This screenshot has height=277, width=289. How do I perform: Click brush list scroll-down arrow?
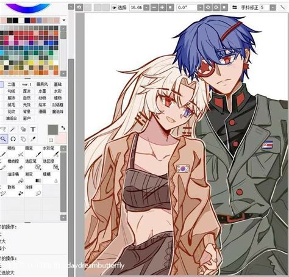(x=63, y=218)
